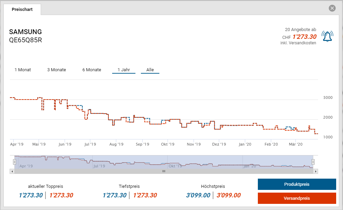Click the right range handle of the navigator
The width and height of the screenshot is (343, 210).
(x=313, y=162)
